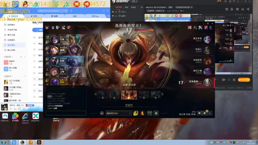
Task: Download the now-playing song
Action: 15,109
